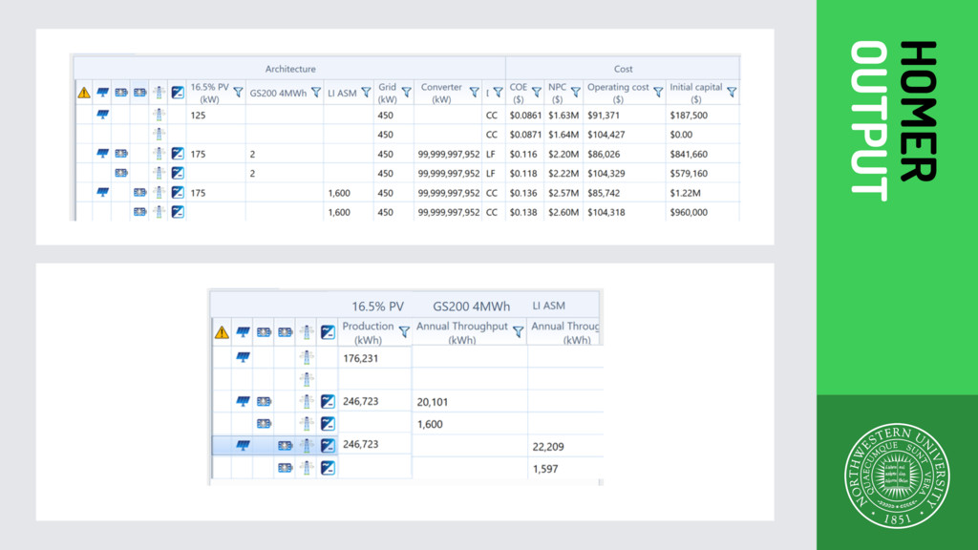
Task: Click the warning triangle icon in lower table header
Action: (x=222, y=332)
